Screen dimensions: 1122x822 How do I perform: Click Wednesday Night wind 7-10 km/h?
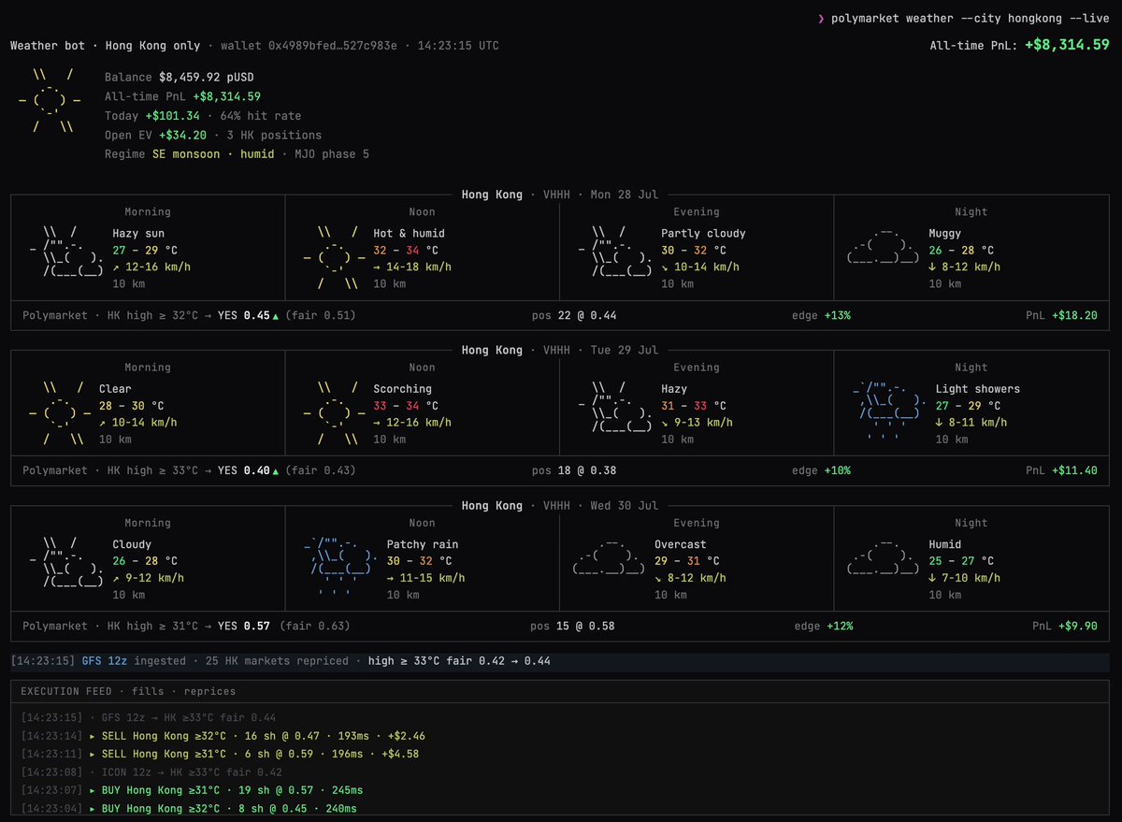pos(968,578)
